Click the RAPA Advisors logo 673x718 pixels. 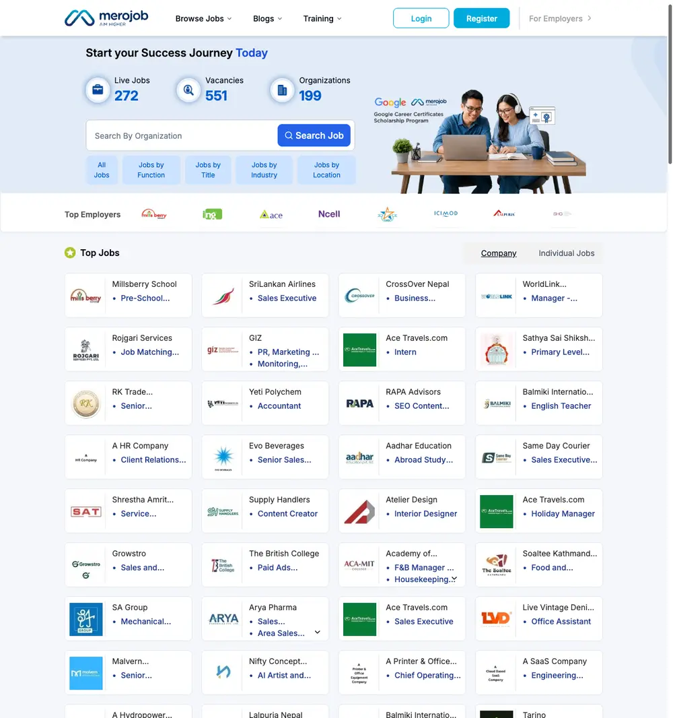click(359, 403)
